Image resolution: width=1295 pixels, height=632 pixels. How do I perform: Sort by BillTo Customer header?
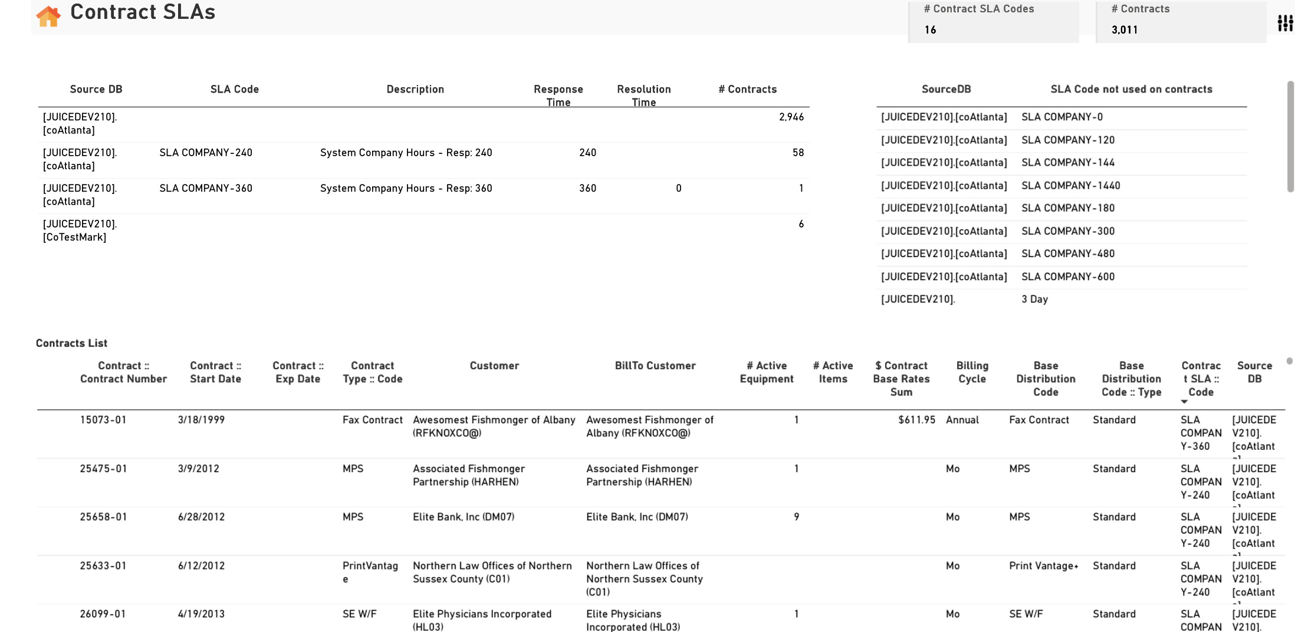pyautogui.click(x=655, y=366)
